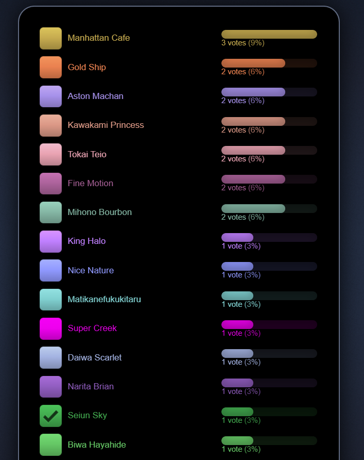Select the Nice Nature checkbox

point(50,271)
